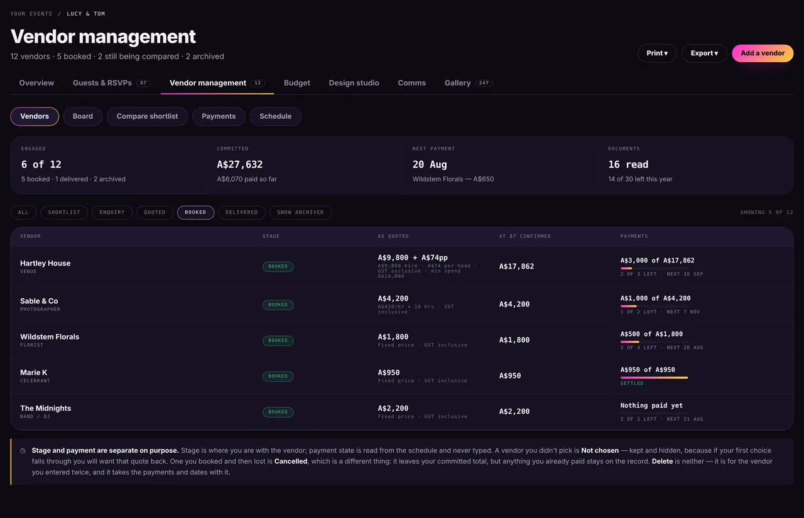This screenshot has width=804, height=518.
Task: Click the LUCY & TOM breadcrumb
Action: (87, 14)
